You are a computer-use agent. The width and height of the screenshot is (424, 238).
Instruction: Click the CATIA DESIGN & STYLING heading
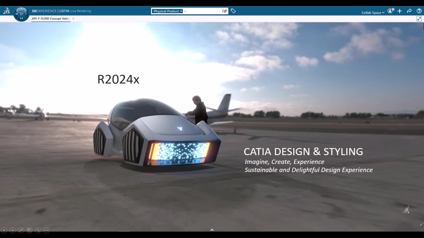click(x=303, y=152)
